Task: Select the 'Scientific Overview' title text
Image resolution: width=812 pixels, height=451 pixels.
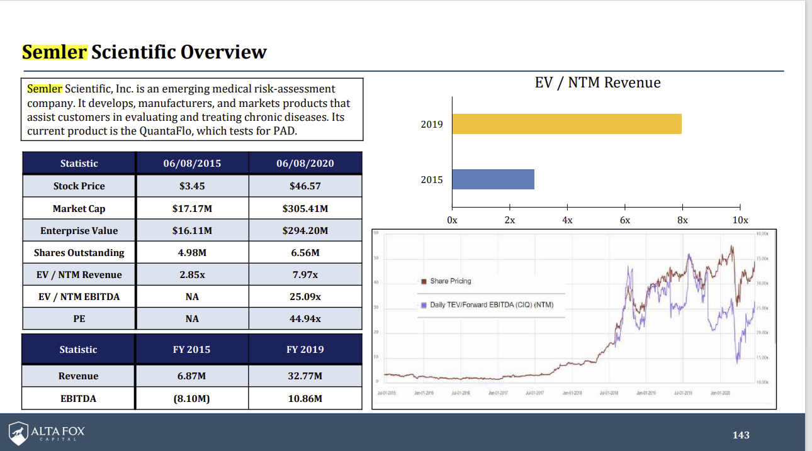Action: [x=179, y=52]
